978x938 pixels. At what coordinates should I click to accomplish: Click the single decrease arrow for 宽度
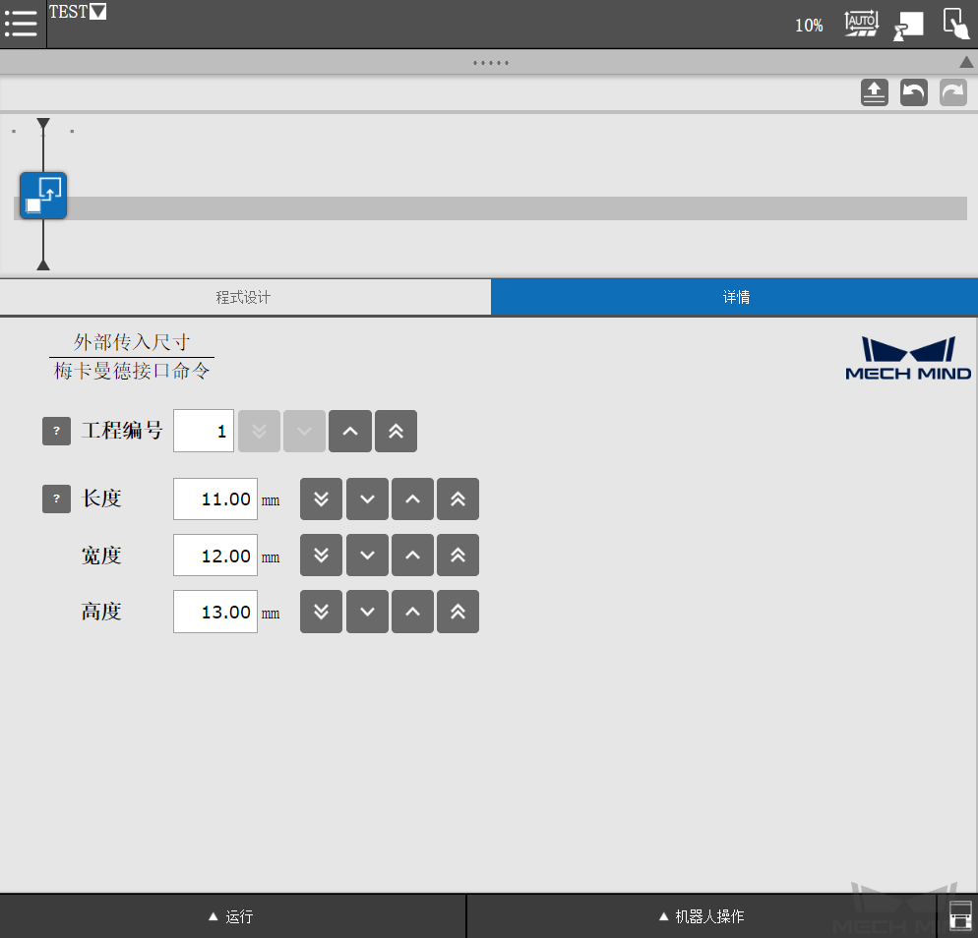pyautogui.click(x=367, y=555)
